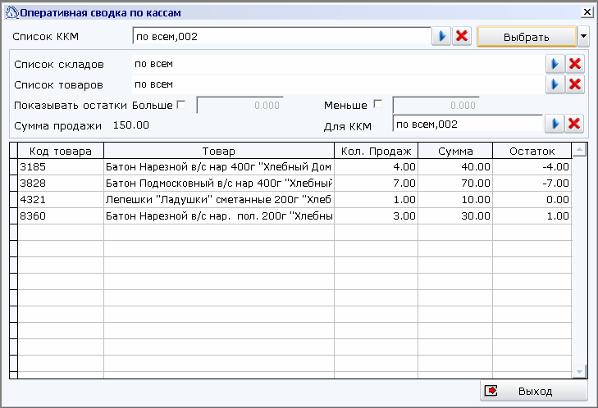Click blue arrow beside Для ККМ field
This screenshot has width=598, height=408.
point(555,123)
